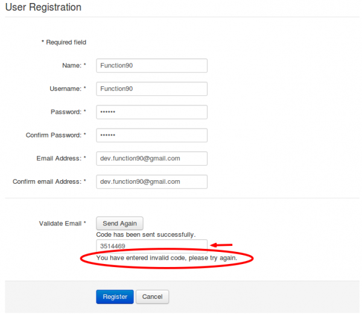Click the code sent successfully message
The width and height of the screenshot is (362, 314).
point(146,234)
